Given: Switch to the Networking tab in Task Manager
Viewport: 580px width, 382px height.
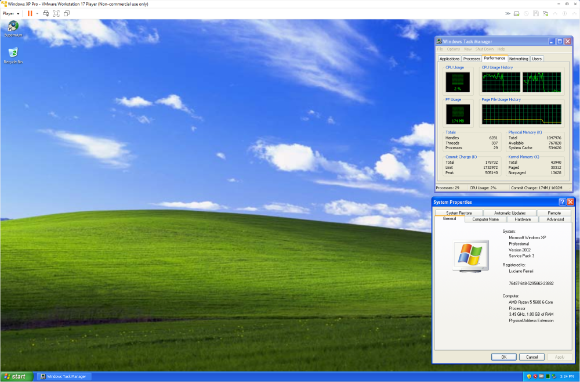Looking at the screenshot, I should click(519, 59).
